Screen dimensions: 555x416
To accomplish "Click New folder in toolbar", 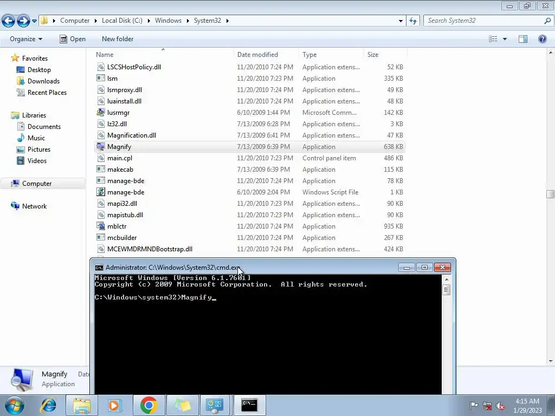I will [x=118, y=39].
